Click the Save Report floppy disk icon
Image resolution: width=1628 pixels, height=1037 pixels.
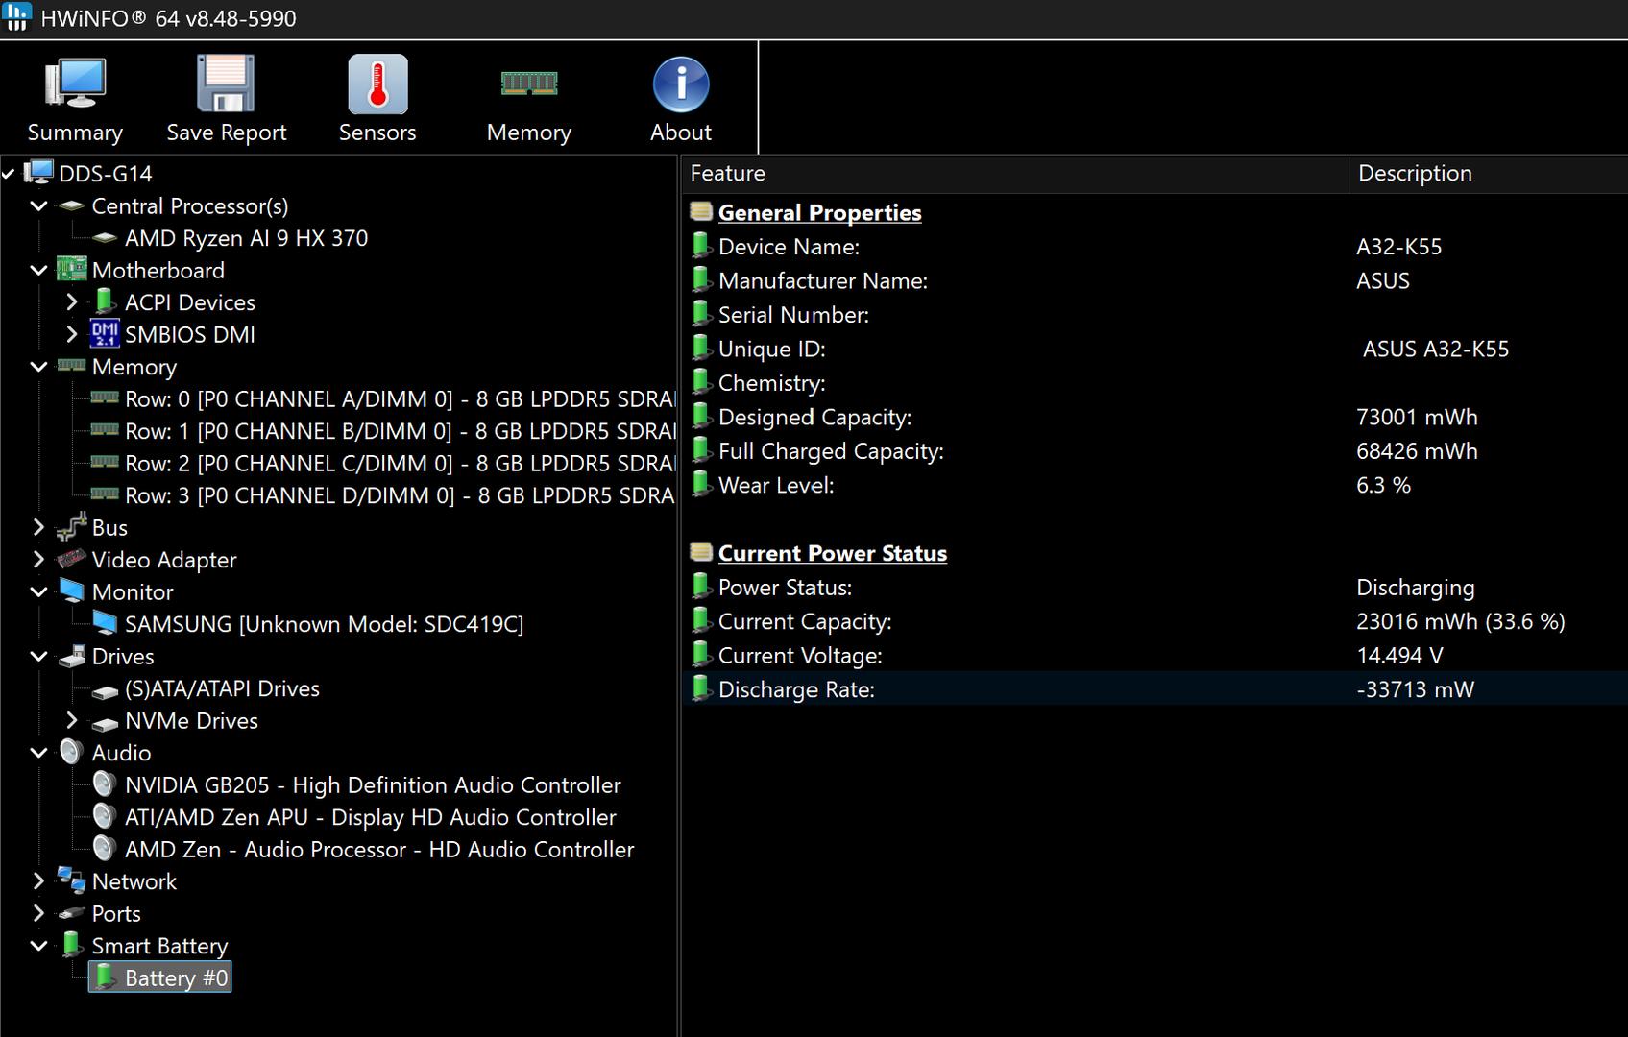click(x=226, y=84)
